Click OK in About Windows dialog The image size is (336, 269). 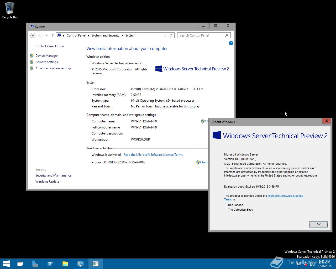318,224
